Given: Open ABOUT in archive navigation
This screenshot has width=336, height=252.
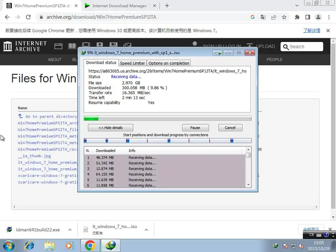Looking at the screenshot, I should click(x=55, y=60).
